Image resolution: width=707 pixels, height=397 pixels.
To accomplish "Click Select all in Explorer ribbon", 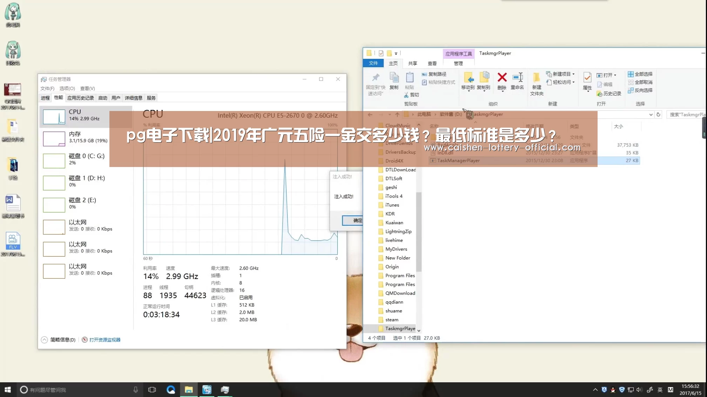I will (640, 74).
